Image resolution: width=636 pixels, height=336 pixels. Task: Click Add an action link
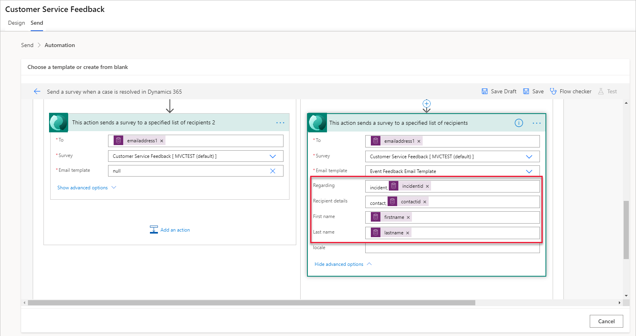[175, 230]
